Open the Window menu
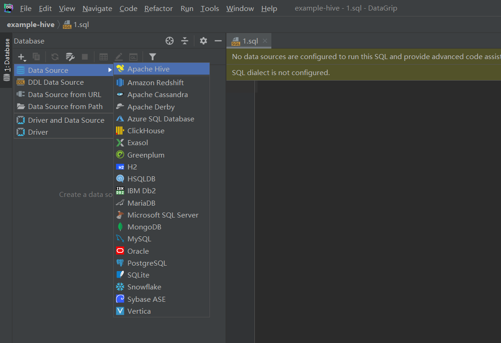Screen dimensions: 501x343 (x=240, y=9)
